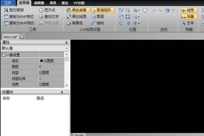Image resolution: width=204 pixels, height=136 pixels.
Task: Switch to the 高级 advanced tab
Action: click(53, 3)
